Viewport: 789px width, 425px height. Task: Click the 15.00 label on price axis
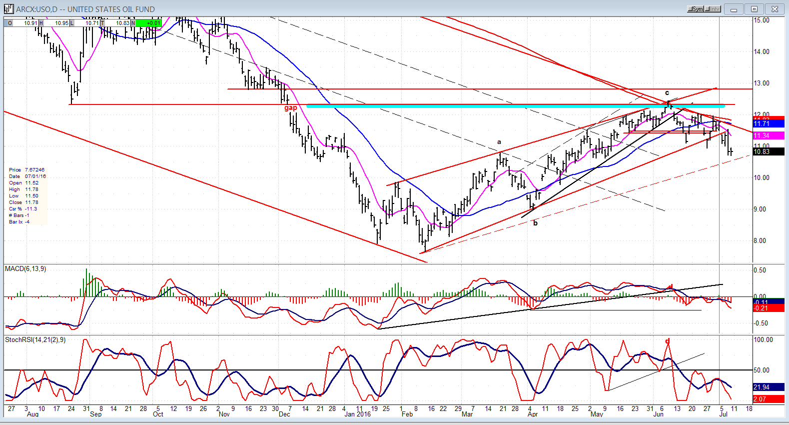762,20
